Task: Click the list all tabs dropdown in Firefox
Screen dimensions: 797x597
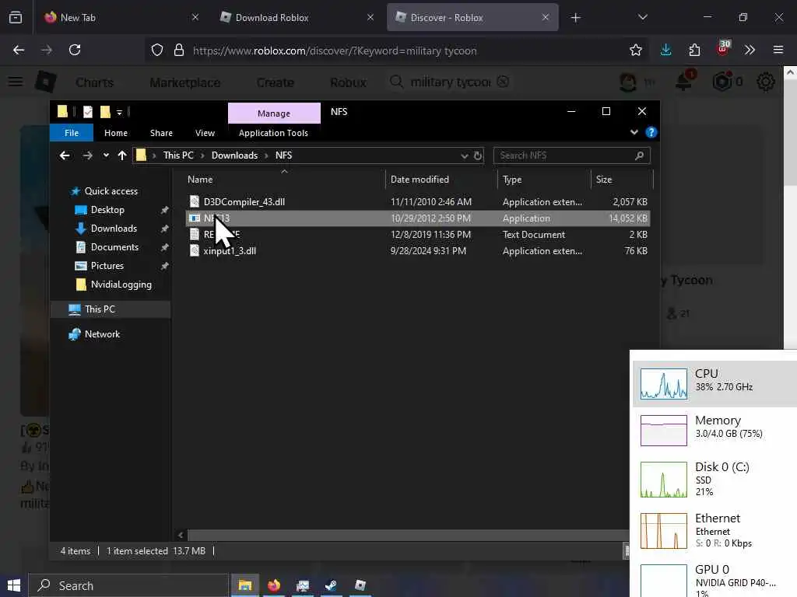Action: pyautogui.click(x=642, y=17)
